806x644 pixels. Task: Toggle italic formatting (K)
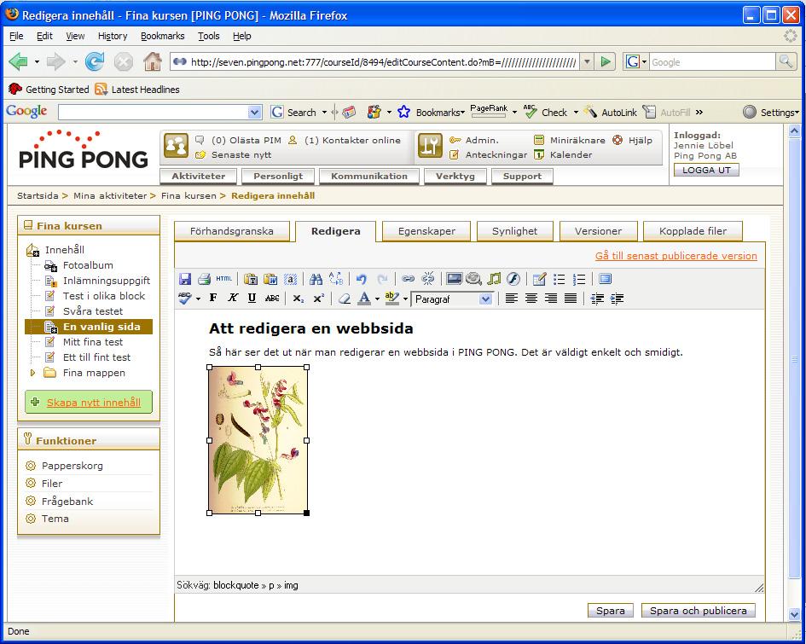coord(233,298)
